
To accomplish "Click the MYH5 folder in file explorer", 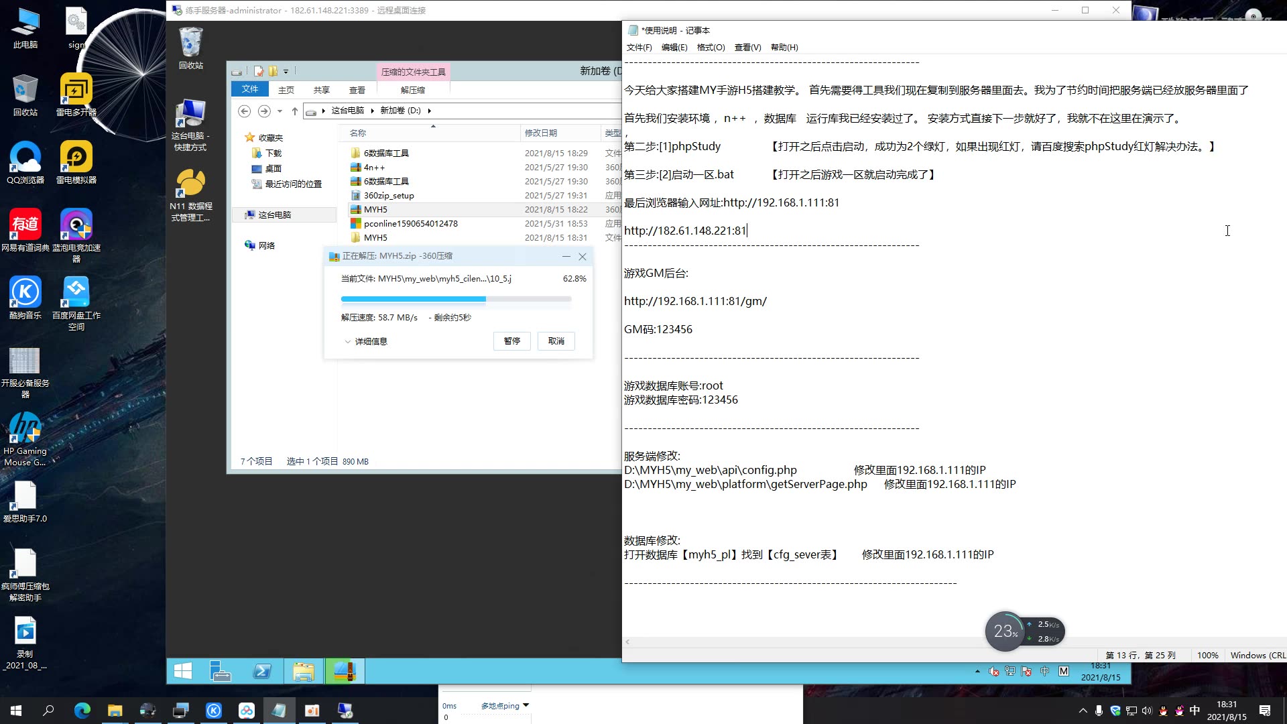I will tap(374, 237).
